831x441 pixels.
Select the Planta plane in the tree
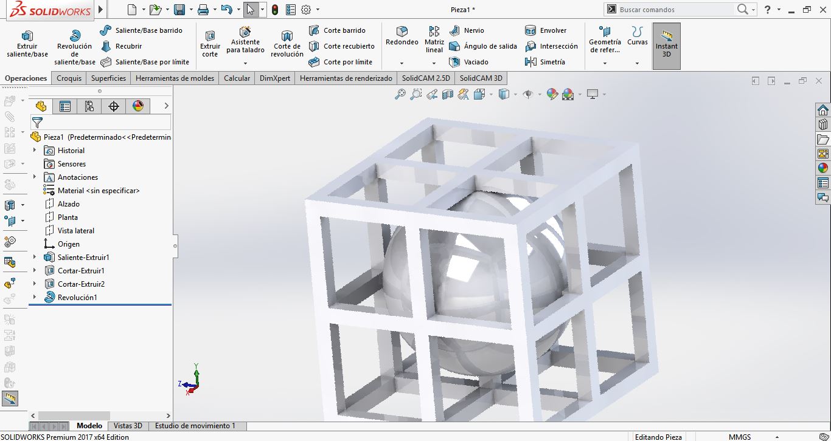[x=68, y=217]
